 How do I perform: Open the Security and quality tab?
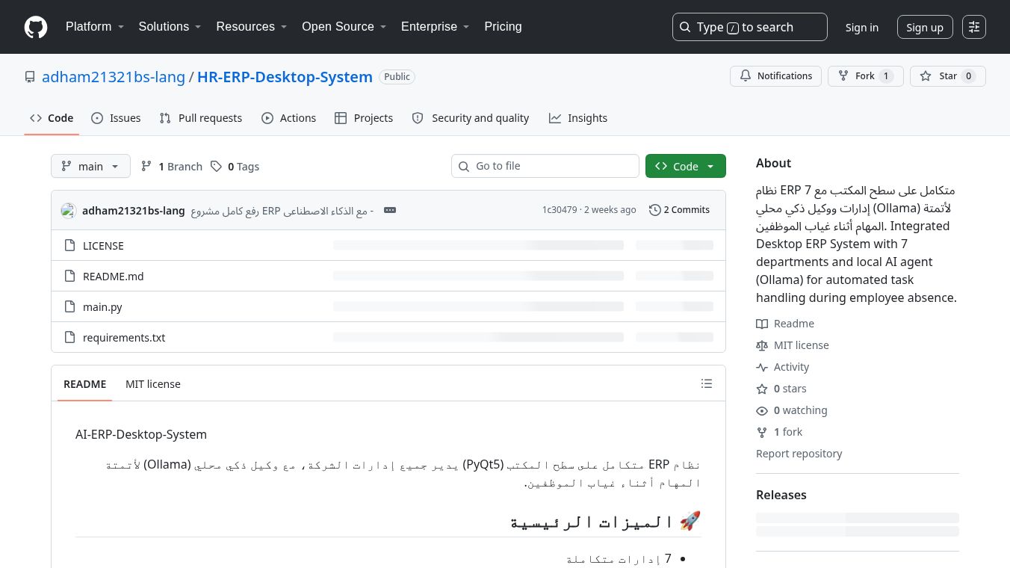pyautogui.click(x=471, y=118)
